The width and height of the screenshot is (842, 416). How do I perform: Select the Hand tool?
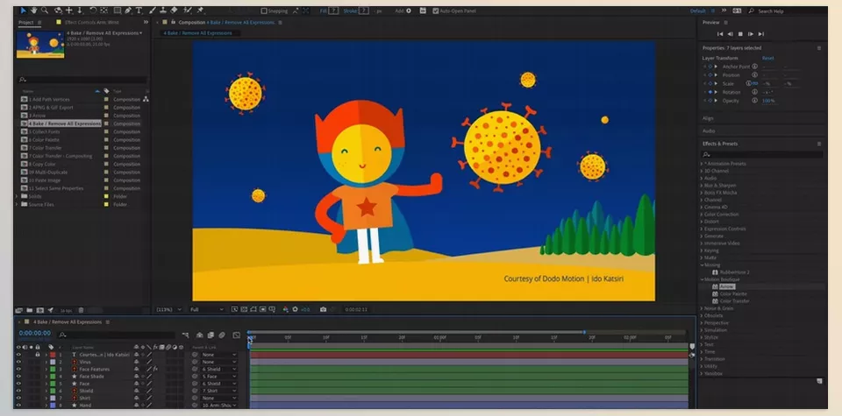(x=34, y=11)
